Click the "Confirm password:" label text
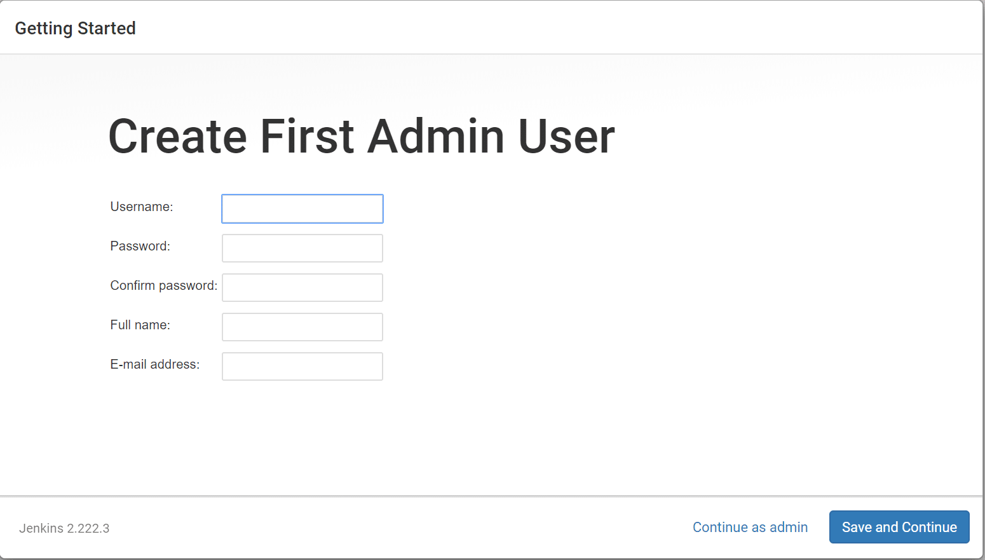The height and width of the screenshot is (560, 985). coord(163,285)
